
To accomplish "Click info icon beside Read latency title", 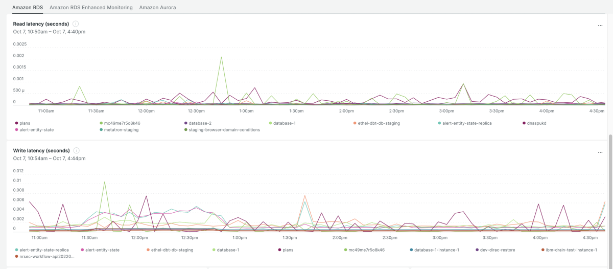I will tap(76, 24).
